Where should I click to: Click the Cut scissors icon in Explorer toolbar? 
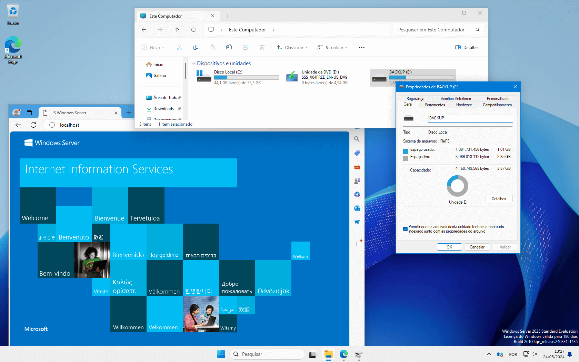coord(179,47)
